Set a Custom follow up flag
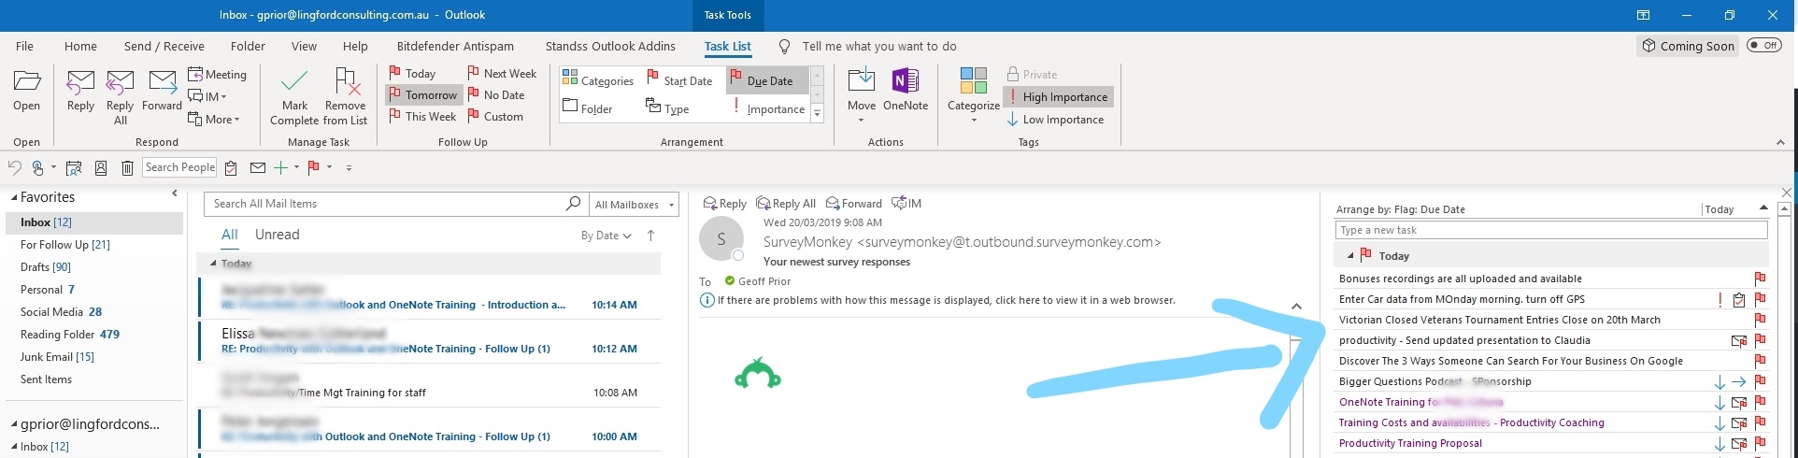Viewport: 1798px width, 458px height. [494, 117]
